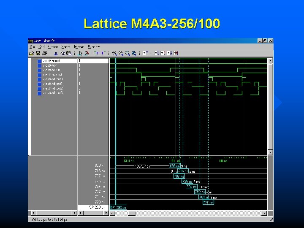The width and height of the screenshot is (304, 228).
Task: Open the Window menu
Action: (x=94, y=47)
